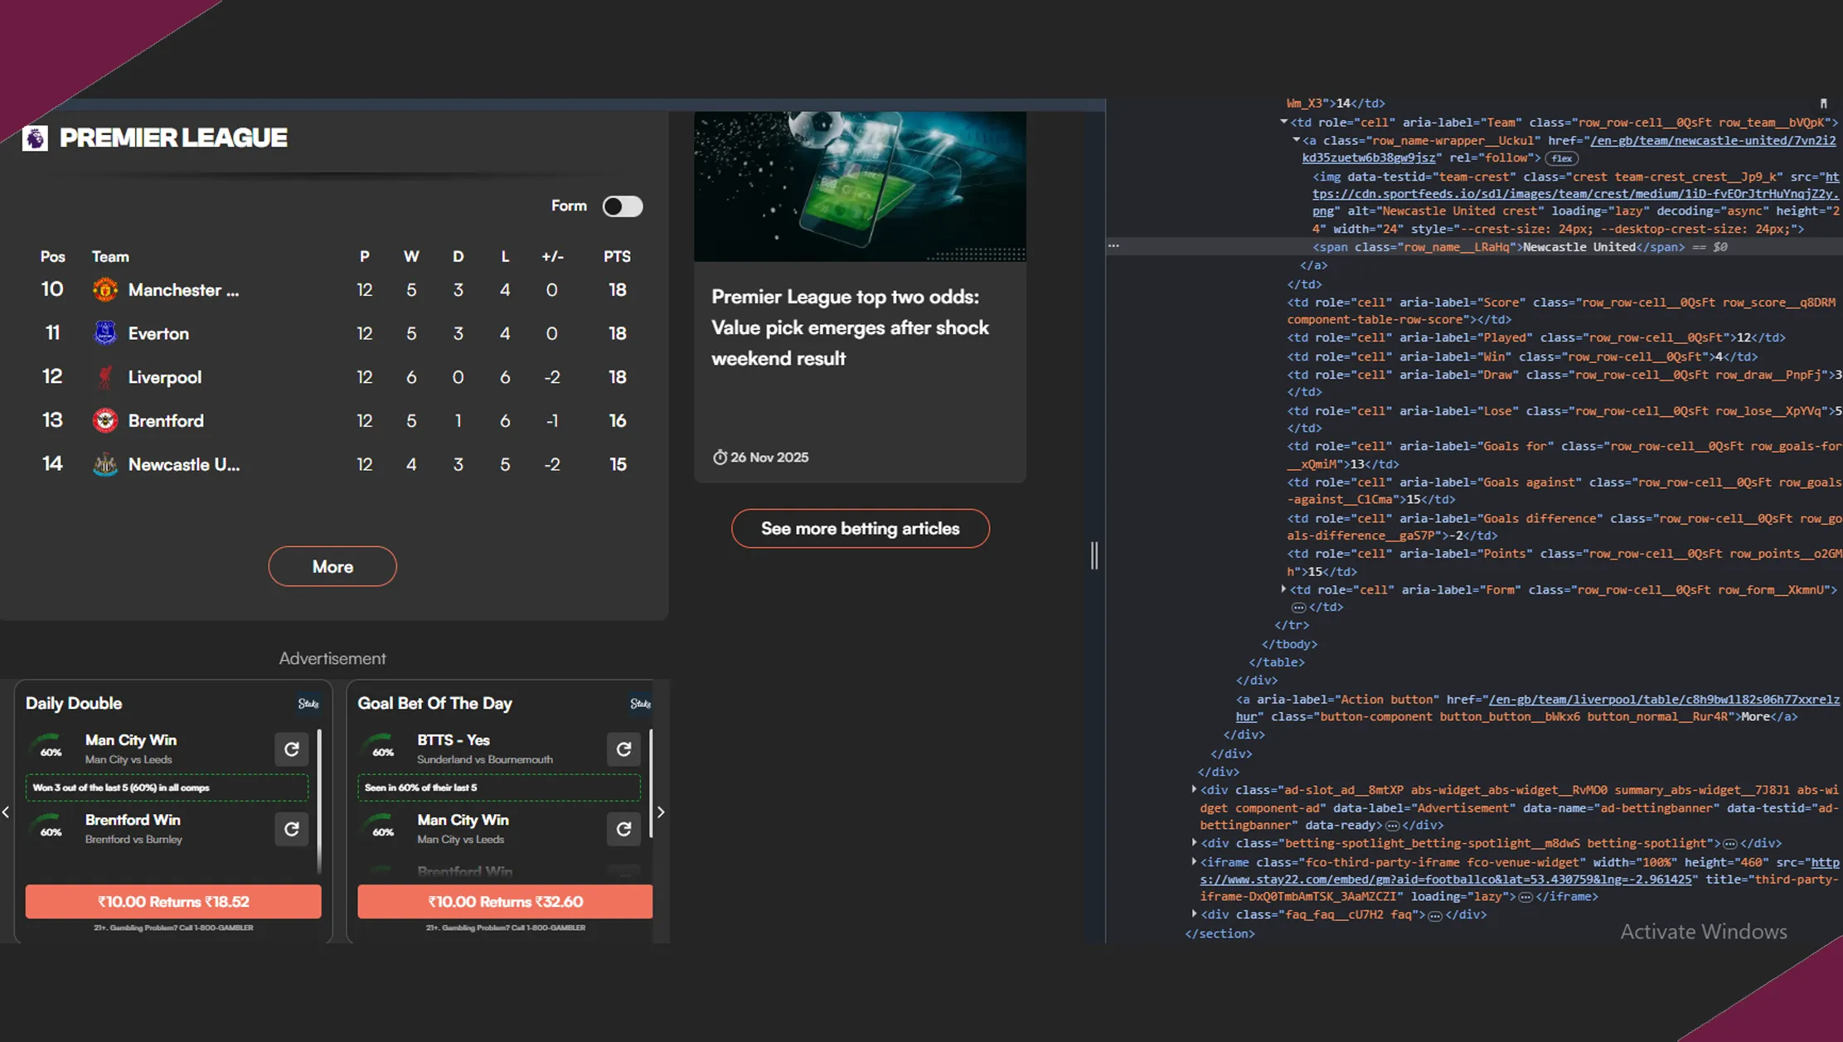The height and width of the screenshot is (1042, 1843).
Task: Refresh the BTTS - Yes pick
Action: click(623, 749)
